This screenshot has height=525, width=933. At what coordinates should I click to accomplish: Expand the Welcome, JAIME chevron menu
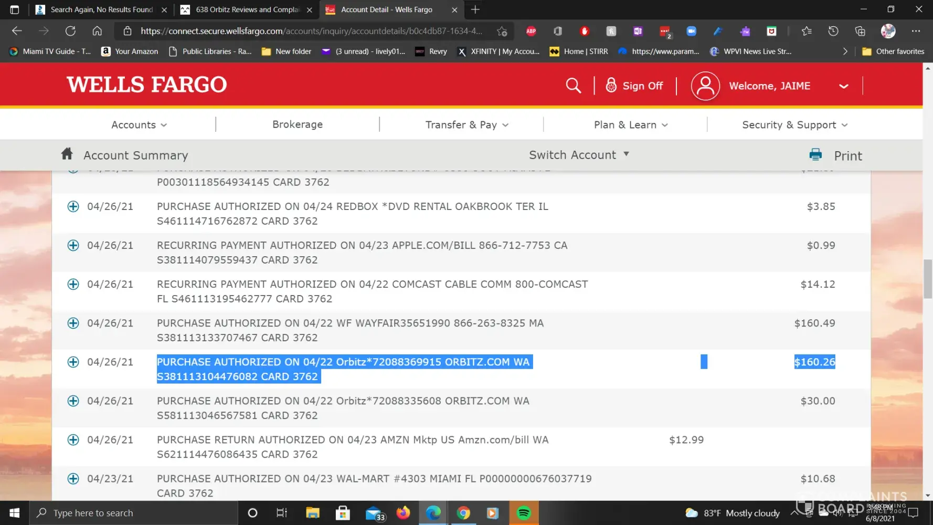(x=843, y=86)
